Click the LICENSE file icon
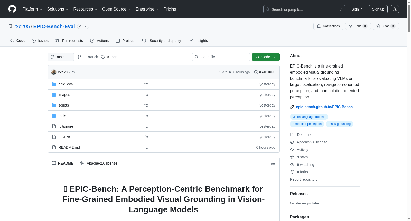Screen dimensions: 411x221 coord(54,137)
